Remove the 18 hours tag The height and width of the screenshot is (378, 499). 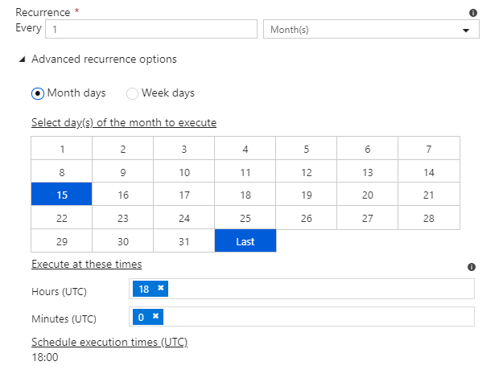pyautogui.click(x=161, y=289)
